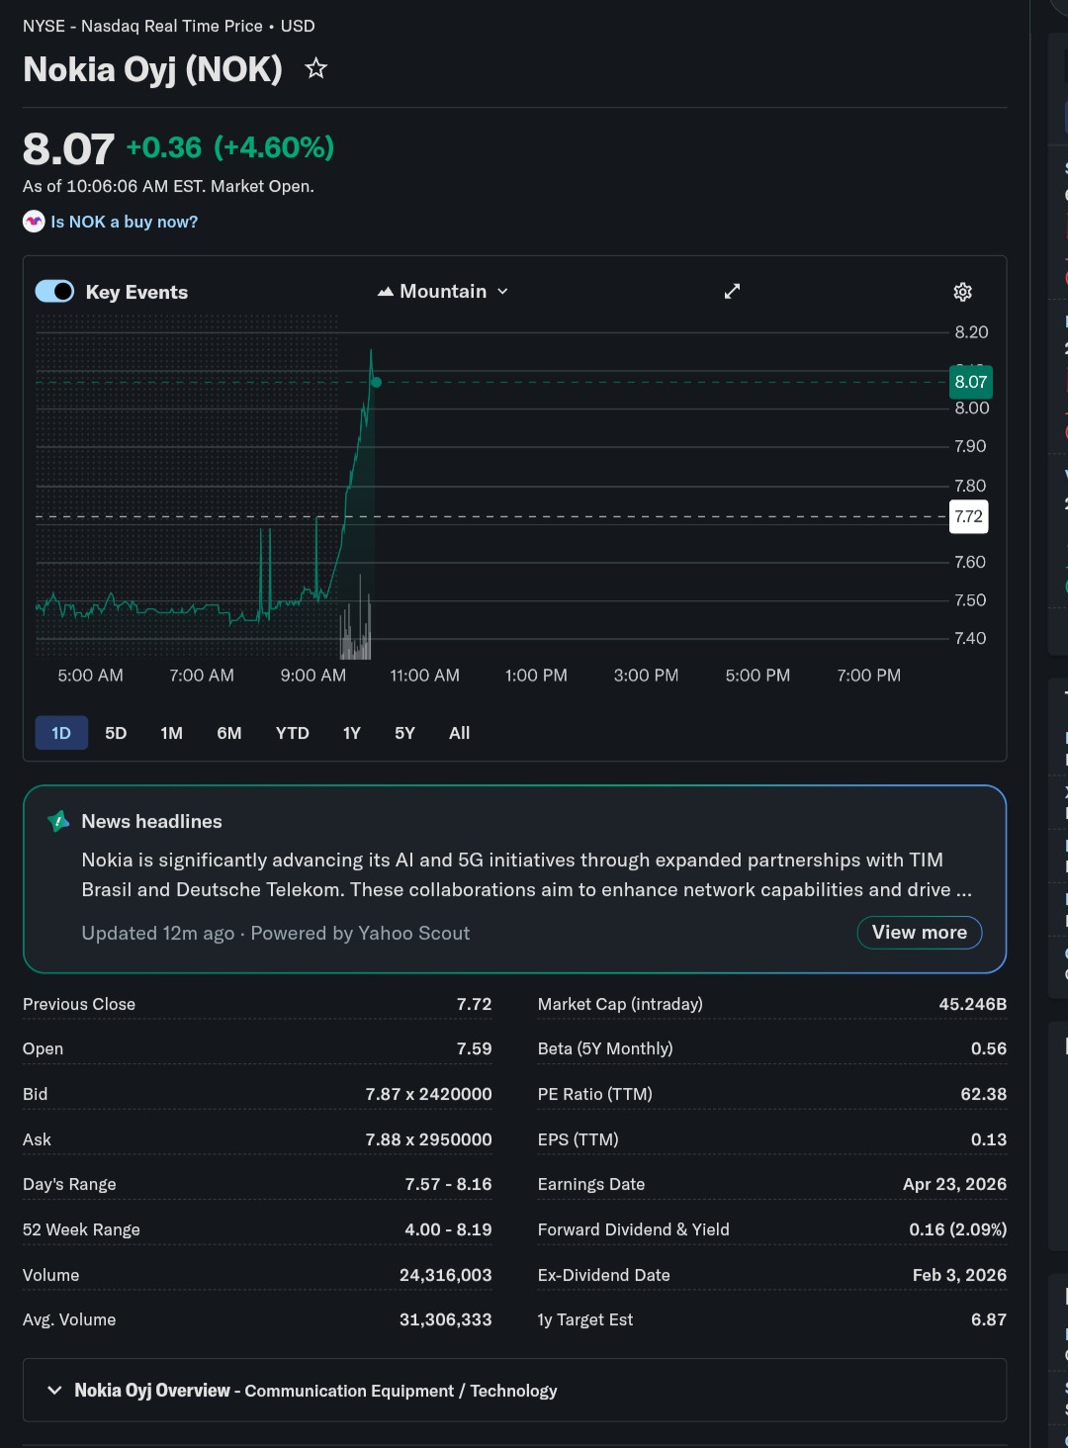Viewport: 1068px width, 1448px height.
Task: Click the current price marker 8.07 on chart
Action: 970,382
